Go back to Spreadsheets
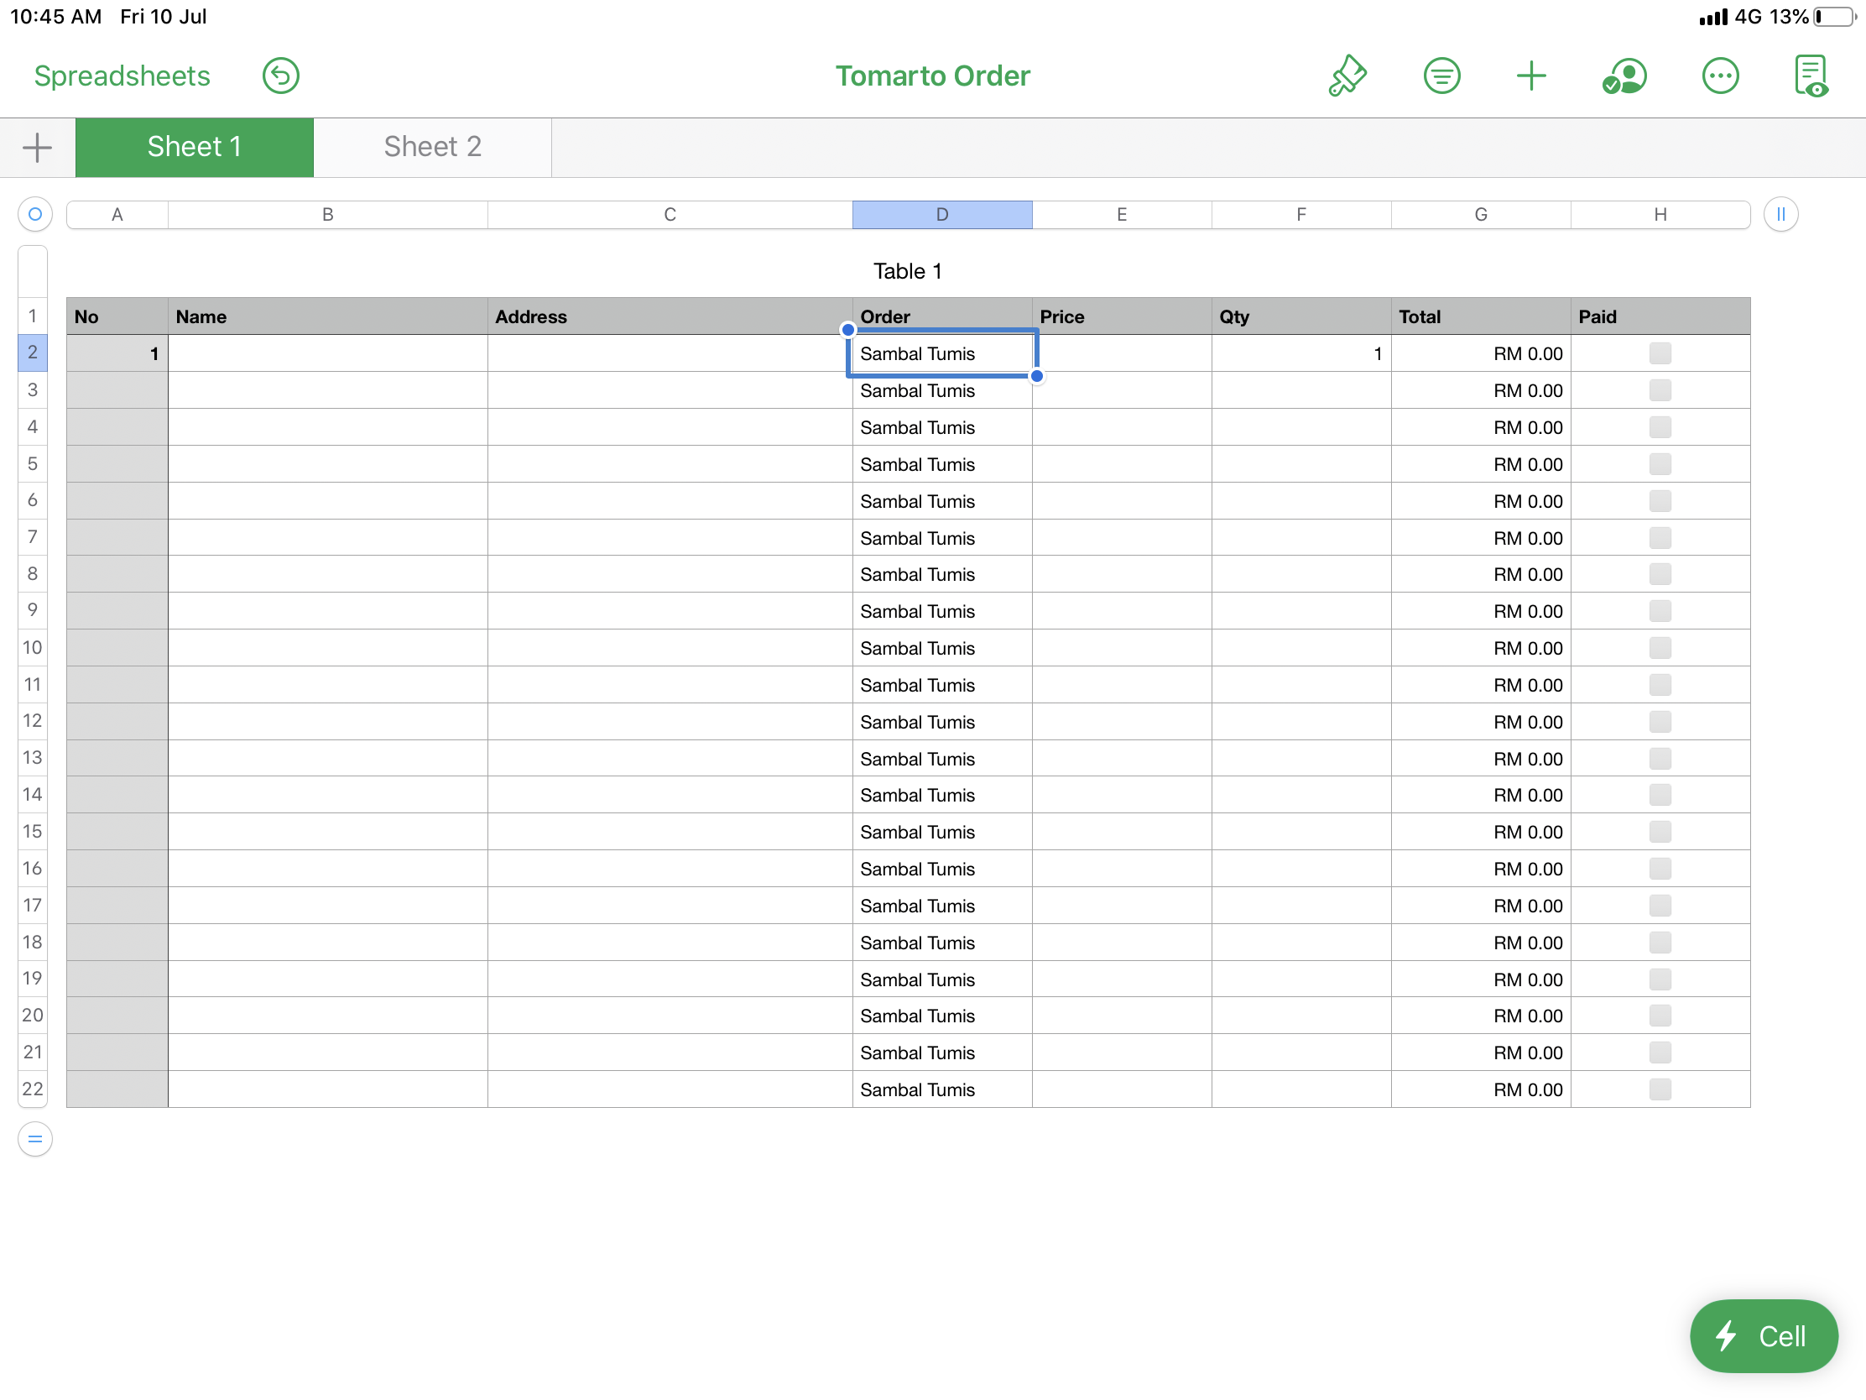The image size is (1866, 1400). point(122,76)
